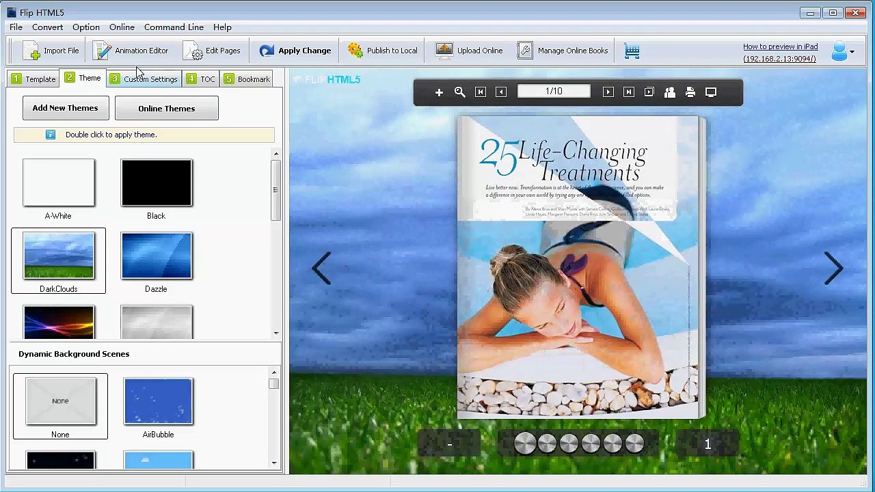The image size is (875, 492).
Task: Click the first silver page dot
Action: [x=525, y=444]
